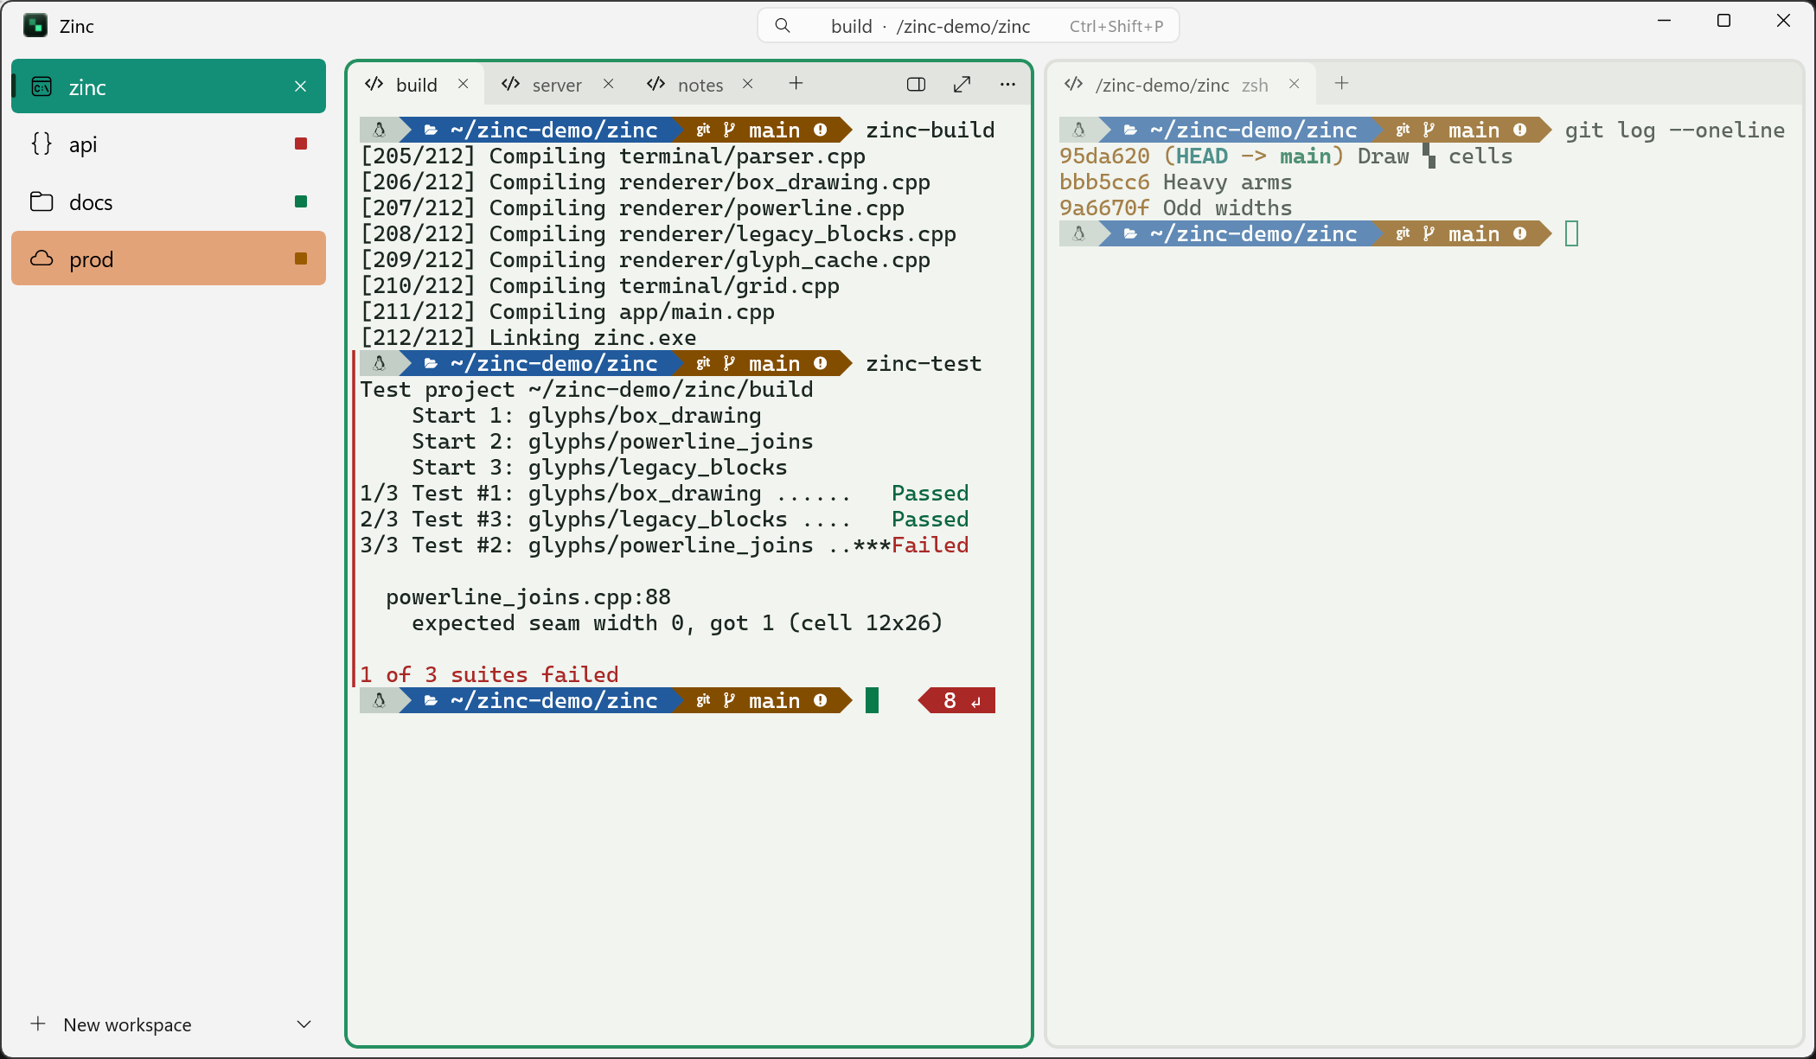Click the green cursor block in build terminal
Screen dimensions: 1816x1059
tap(872, 700)
